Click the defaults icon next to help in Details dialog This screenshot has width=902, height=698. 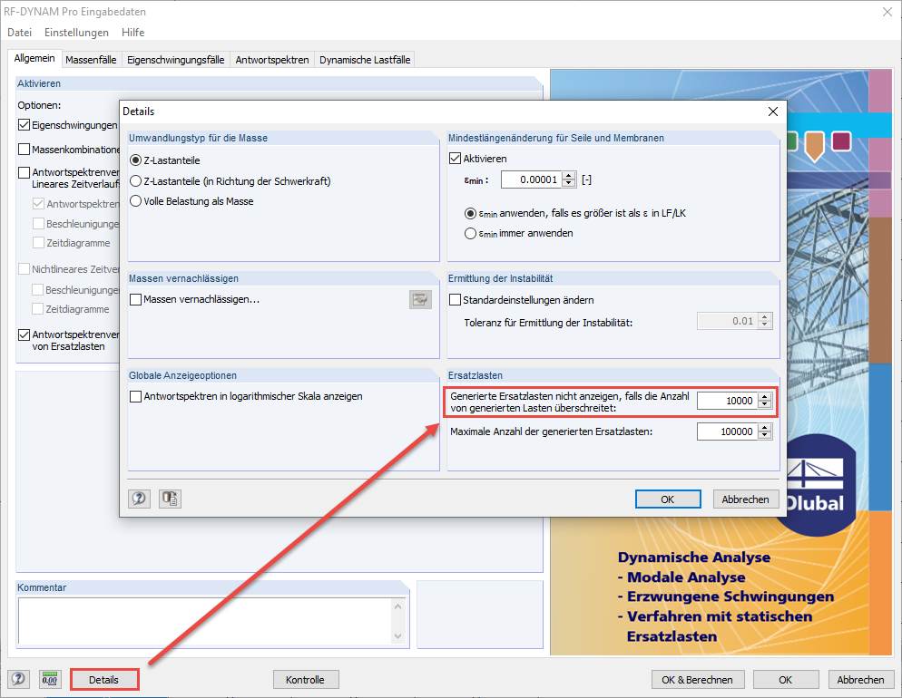(x=170, y=499)
